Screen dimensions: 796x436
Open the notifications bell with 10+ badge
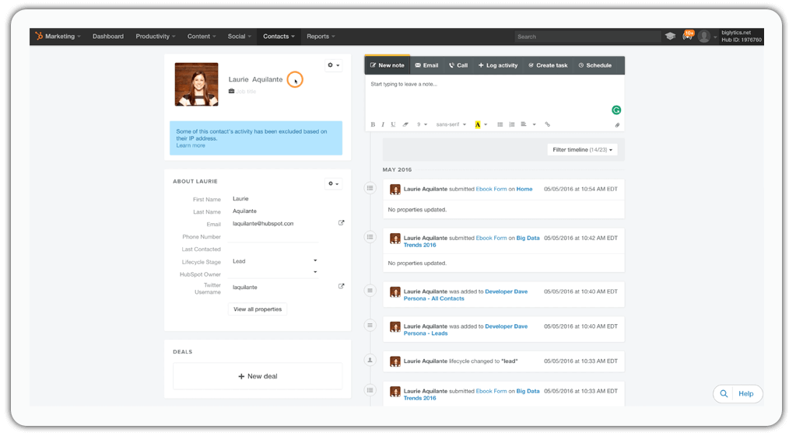click(688, 36)
